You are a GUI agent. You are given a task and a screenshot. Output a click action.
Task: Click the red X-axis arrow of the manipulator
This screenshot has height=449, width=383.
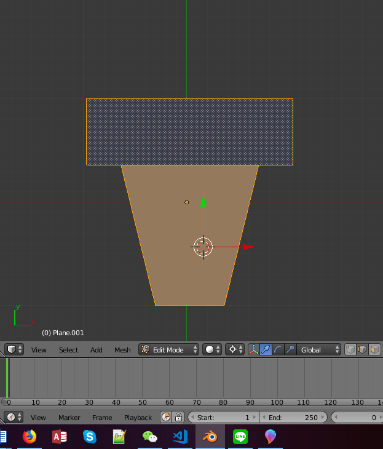(249, 247)
